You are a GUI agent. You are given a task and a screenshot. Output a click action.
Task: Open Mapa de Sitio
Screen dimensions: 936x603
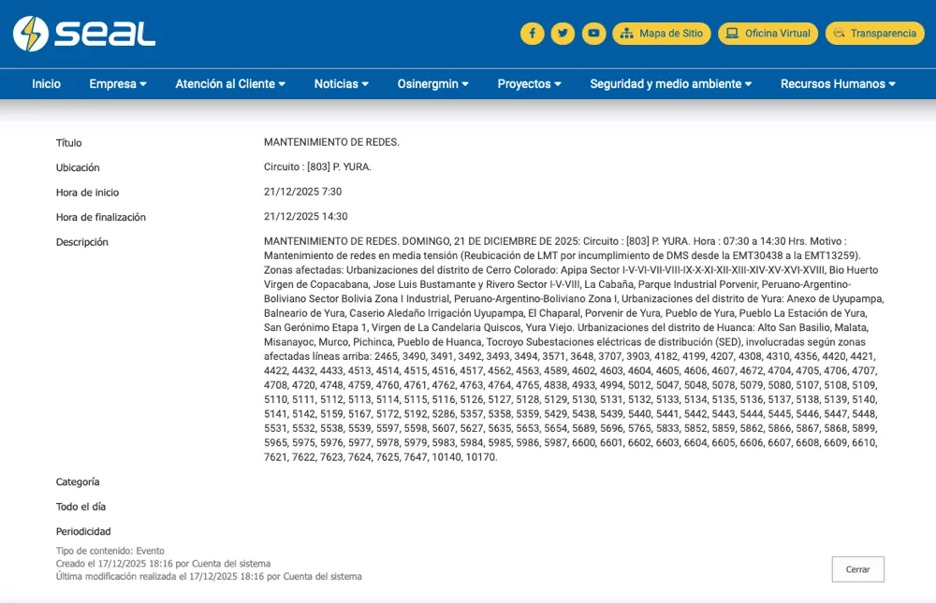[661, 34]
